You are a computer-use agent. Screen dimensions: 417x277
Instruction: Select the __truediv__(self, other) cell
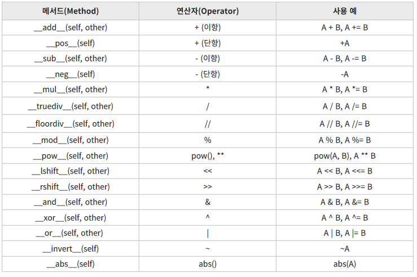pos(71,106)
